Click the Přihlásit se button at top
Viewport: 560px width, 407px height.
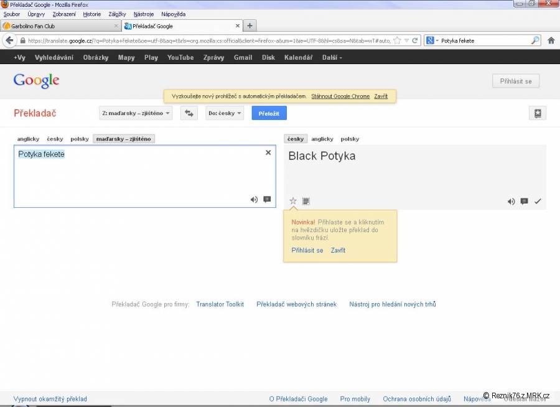(516, 81)
